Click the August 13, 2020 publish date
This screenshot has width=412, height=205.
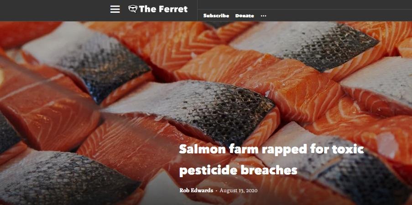(238, 190)
